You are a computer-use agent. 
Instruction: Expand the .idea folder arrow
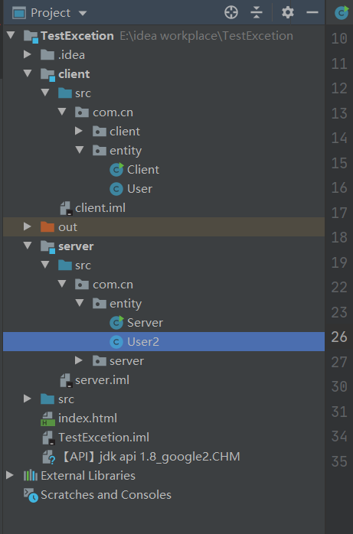click(x=28, y=54)
